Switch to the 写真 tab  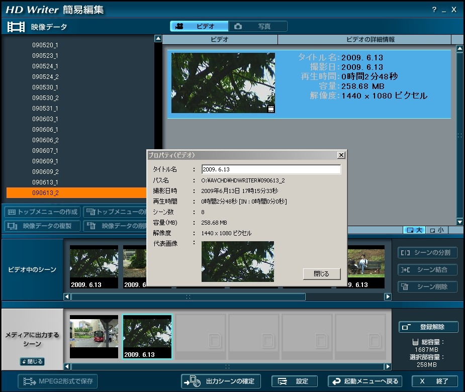tap(258, 26)
